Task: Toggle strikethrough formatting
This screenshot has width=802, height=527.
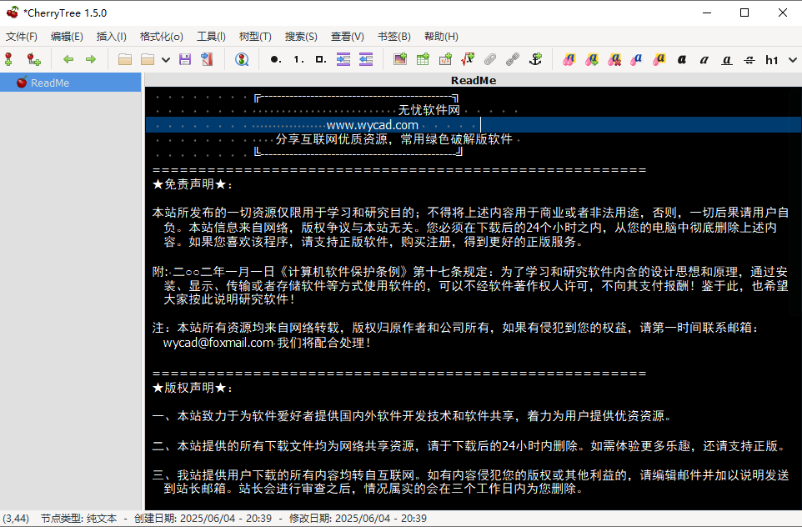Action: coord(749,59)
